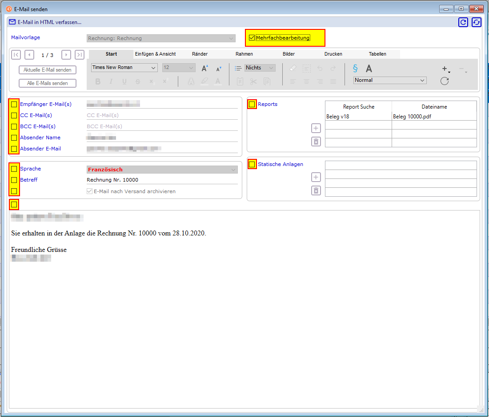Image resolution: width=489 pixels, height=417 pixels.
Task: Jump to the first e-mail record
Action: click(x=16, y=55)
